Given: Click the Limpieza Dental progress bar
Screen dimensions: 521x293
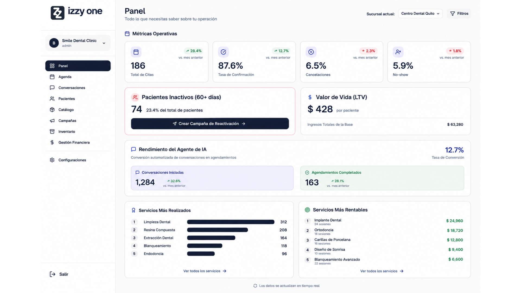Looking at the screenshot, I should tap(231, 222).
